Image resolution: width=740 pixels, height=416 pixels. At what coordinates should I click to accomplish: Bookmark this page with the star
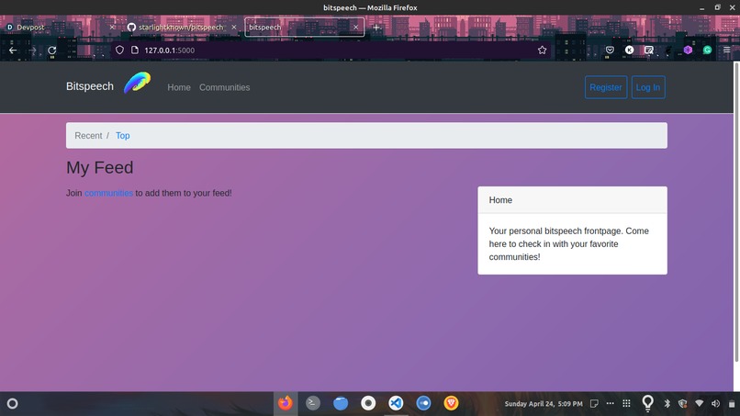pos(542,51)
